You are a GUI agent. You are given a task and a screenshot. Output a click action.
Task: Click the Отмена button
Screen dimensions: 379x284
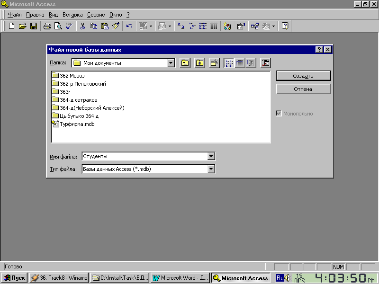pos(303,89)
